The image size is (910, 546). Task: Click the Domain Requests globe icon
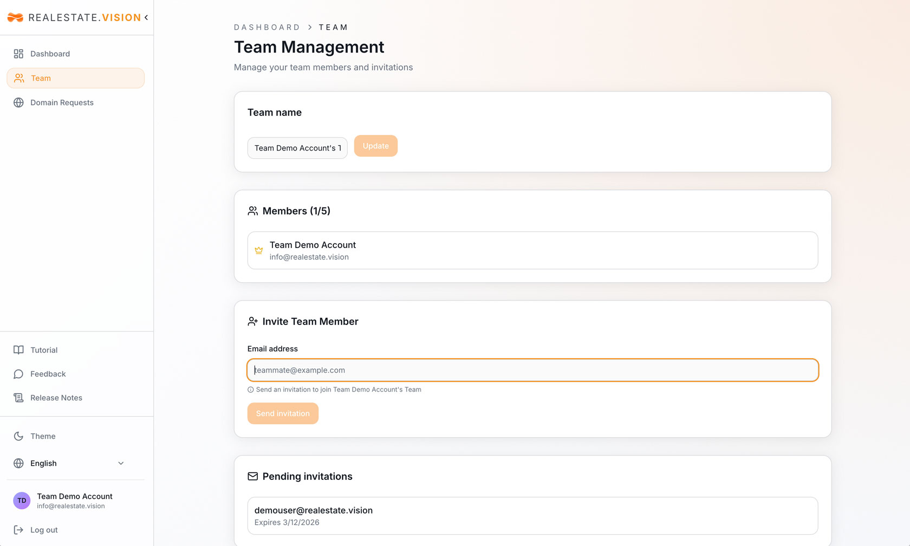pyautogui.click(x=18, y=102)
